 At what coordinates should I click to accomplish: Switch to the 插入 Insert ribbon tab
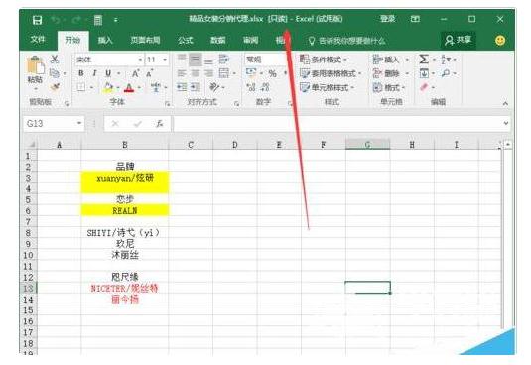point(105,41)
